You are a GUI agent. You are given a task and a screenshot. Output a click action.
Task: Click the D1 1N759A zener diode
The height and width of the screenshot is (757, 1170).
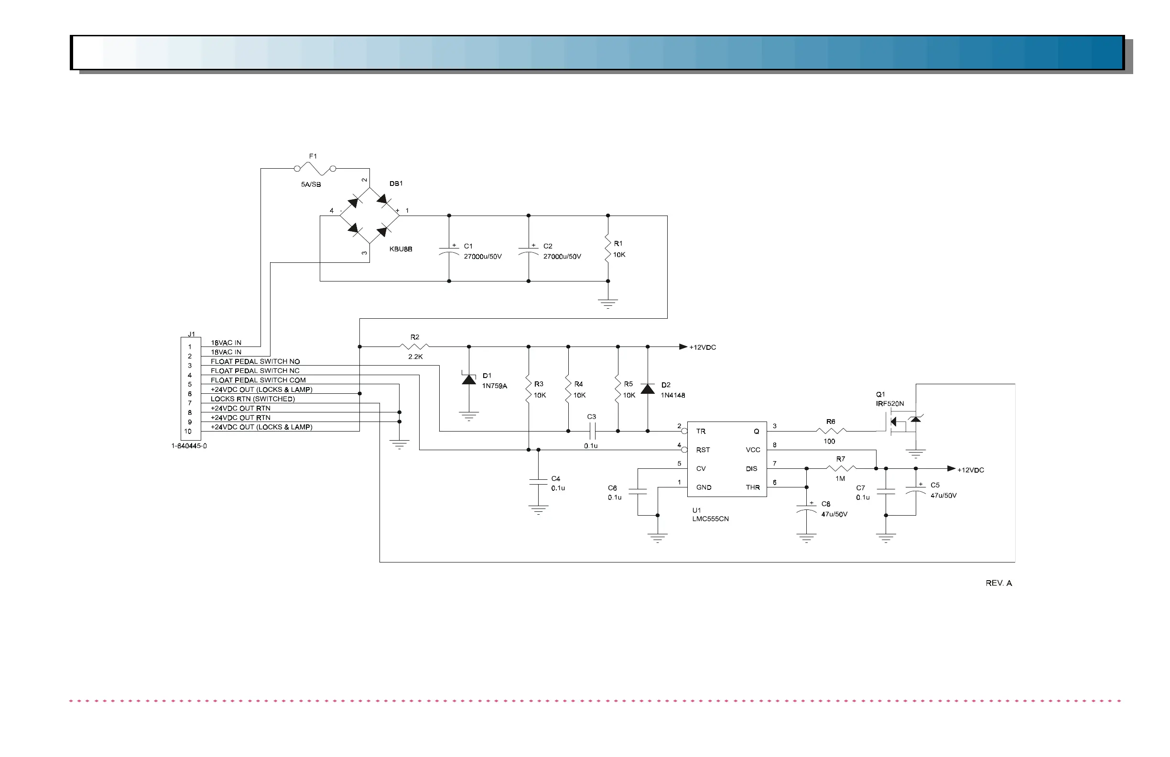[x=469, y=379]
